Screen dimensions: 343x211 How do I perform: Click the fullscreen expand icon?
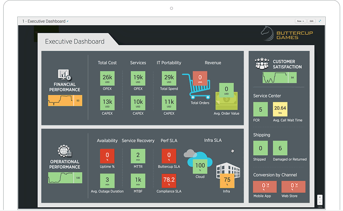pyautogui.click(x=320, y=21)
